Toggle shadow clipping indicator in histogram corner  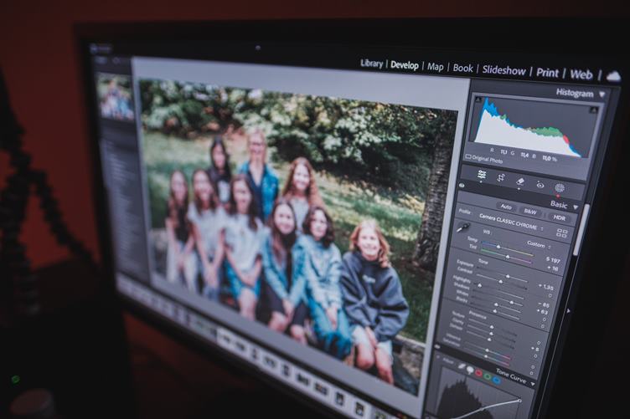point(478,99)
